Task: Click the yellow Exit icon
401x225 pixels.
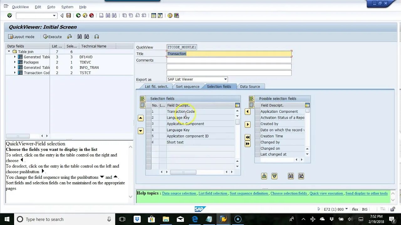Action: pos(85,15)
